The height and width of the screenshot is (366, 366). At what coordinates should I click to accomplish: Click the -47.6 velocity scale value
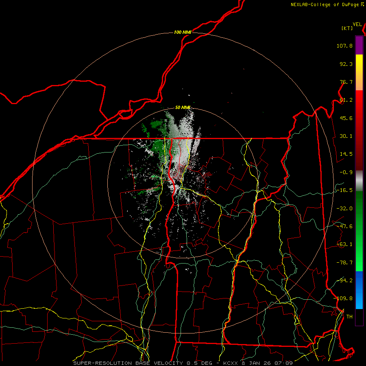pos(344,227)
